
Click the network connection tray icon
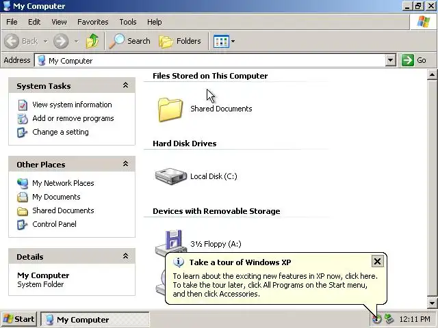click(x=389, y=318)
